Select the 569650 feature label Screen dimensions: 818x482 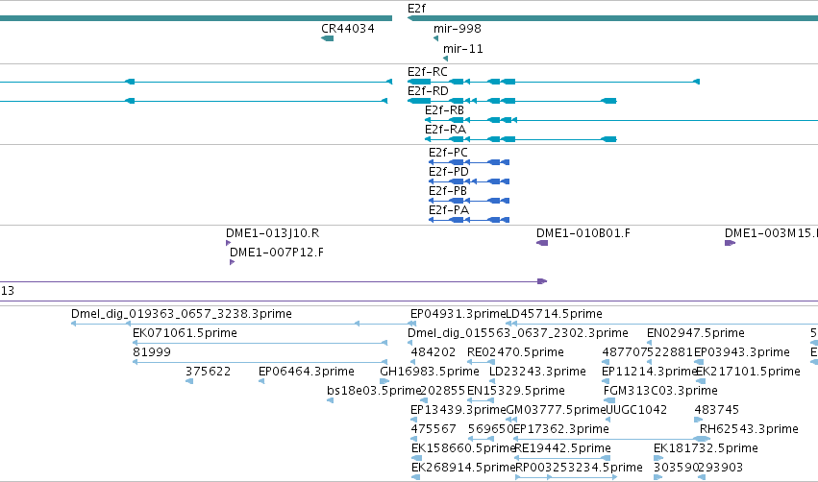[490, 430]
